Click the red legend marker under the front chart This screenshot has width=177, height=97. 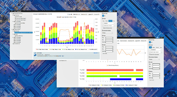tap(36, 50)
